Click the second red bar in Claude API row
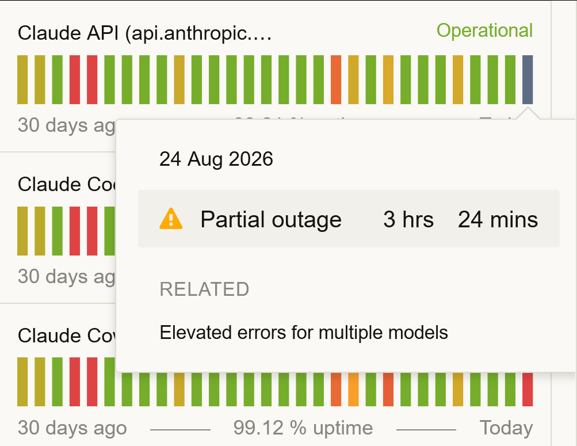The width and height of the screenshot is (577, 446). [x=92, y=79]
